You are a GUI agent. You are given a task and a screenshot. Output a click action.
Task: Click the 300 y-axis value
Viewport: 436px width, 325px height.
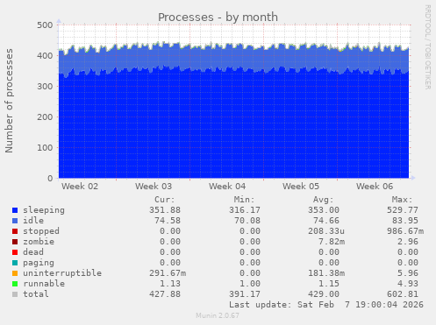pos(45,87)
